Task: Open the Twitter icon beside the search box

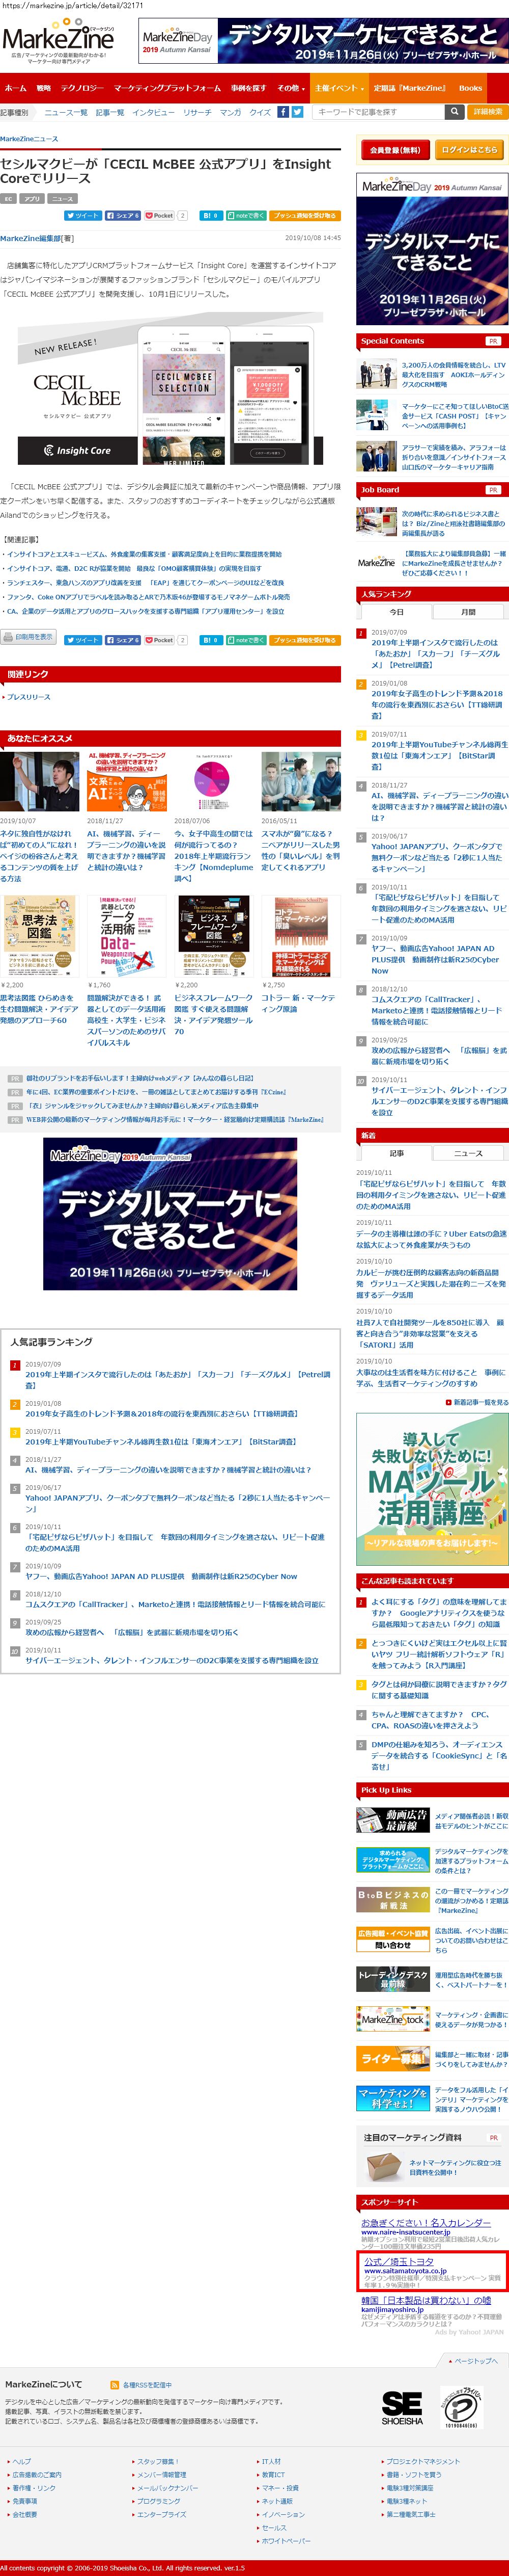Action: click(x=297, y=112)
